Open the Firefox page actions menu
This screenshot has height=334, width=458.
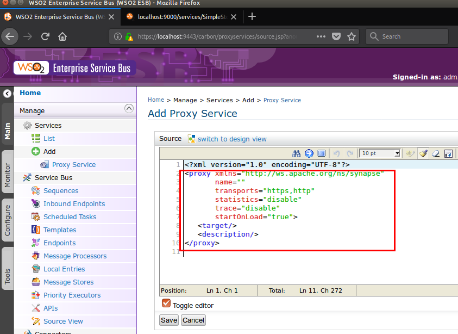[321, 36]
